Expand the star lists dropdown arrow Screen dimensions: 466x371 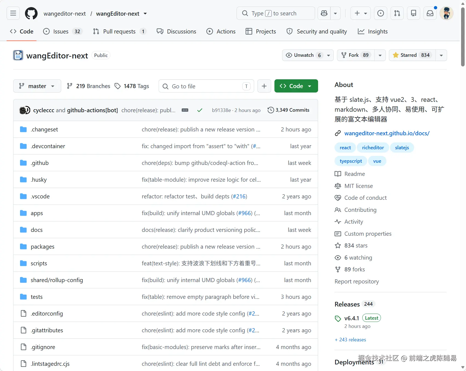[441, 55]
